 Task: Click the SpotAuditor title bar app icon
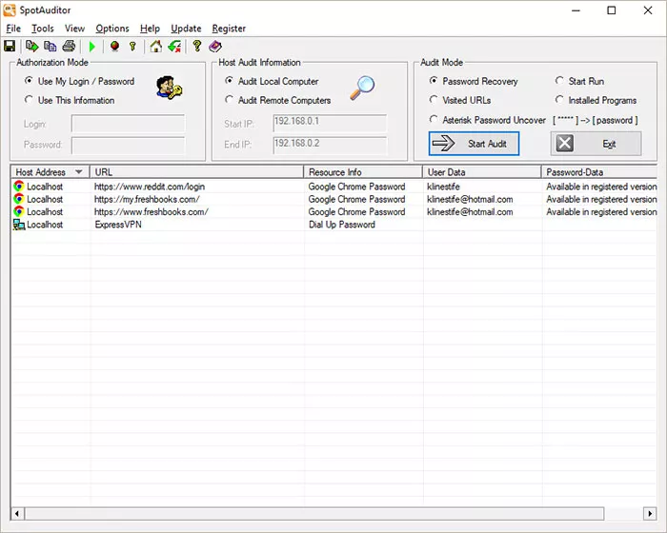pyautogui.click(x=10, y=10)
